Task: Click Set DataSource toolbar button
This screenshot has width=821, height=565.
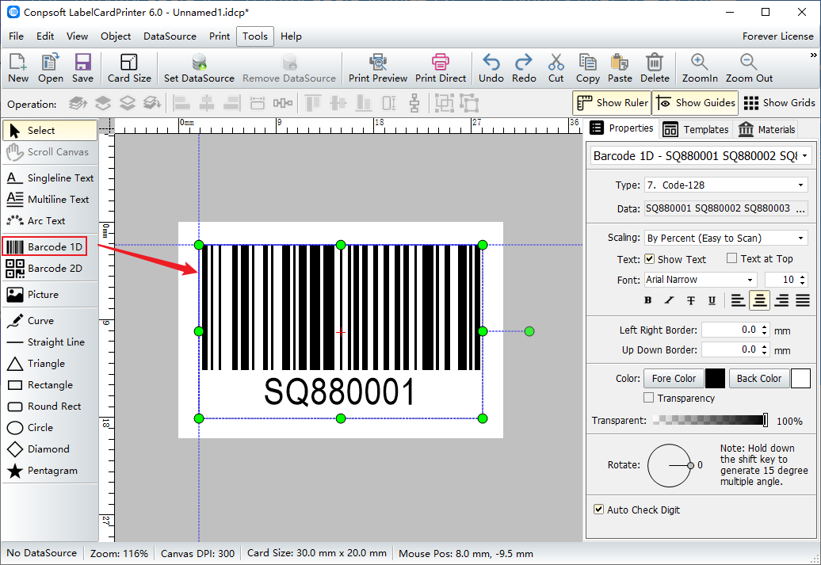Action: click(199, 68)
